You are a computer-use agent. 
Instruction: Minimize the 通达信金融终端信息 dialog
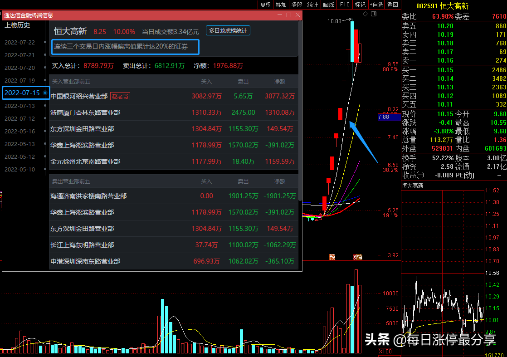pyautogui.click(x=280, y=15)
